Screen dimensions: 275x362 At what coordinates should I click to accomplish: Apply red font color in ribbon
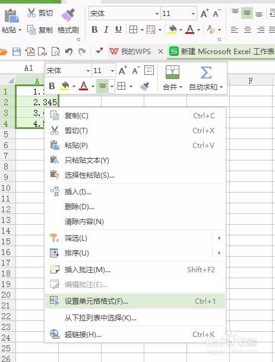click(x=190, y=30)
